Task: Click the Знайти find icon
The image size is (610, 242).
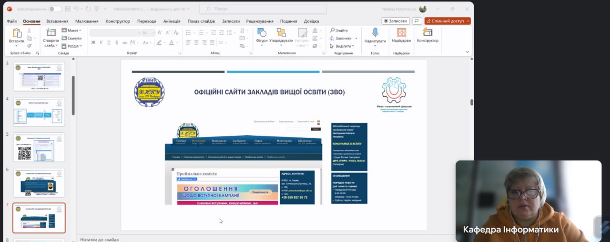Action: [339, 30]
